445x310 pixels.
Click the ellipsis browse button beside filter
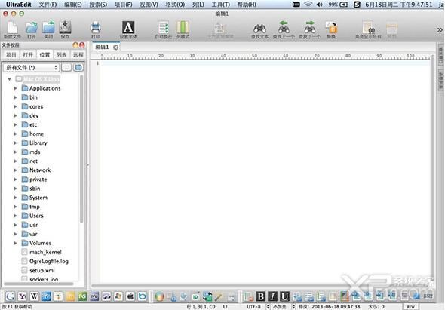click(66, 68)
